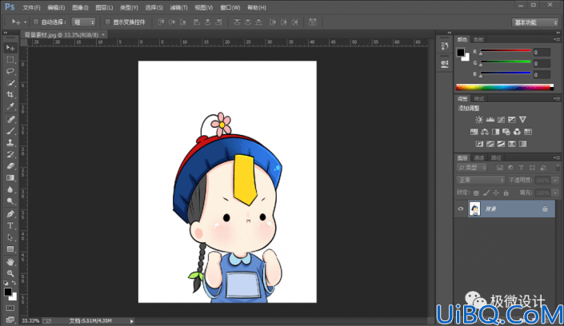
Task: Toggle lock image pixels brush icon
Action: (486, 193)
